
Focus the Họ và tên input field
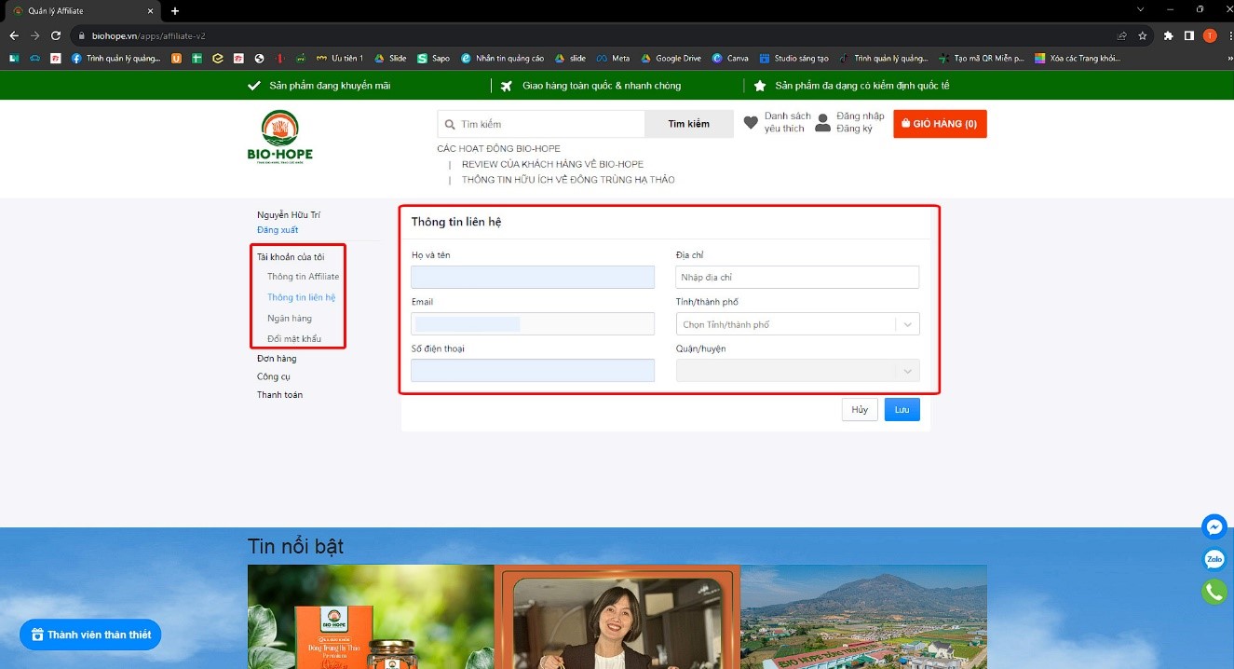point(533,278)
